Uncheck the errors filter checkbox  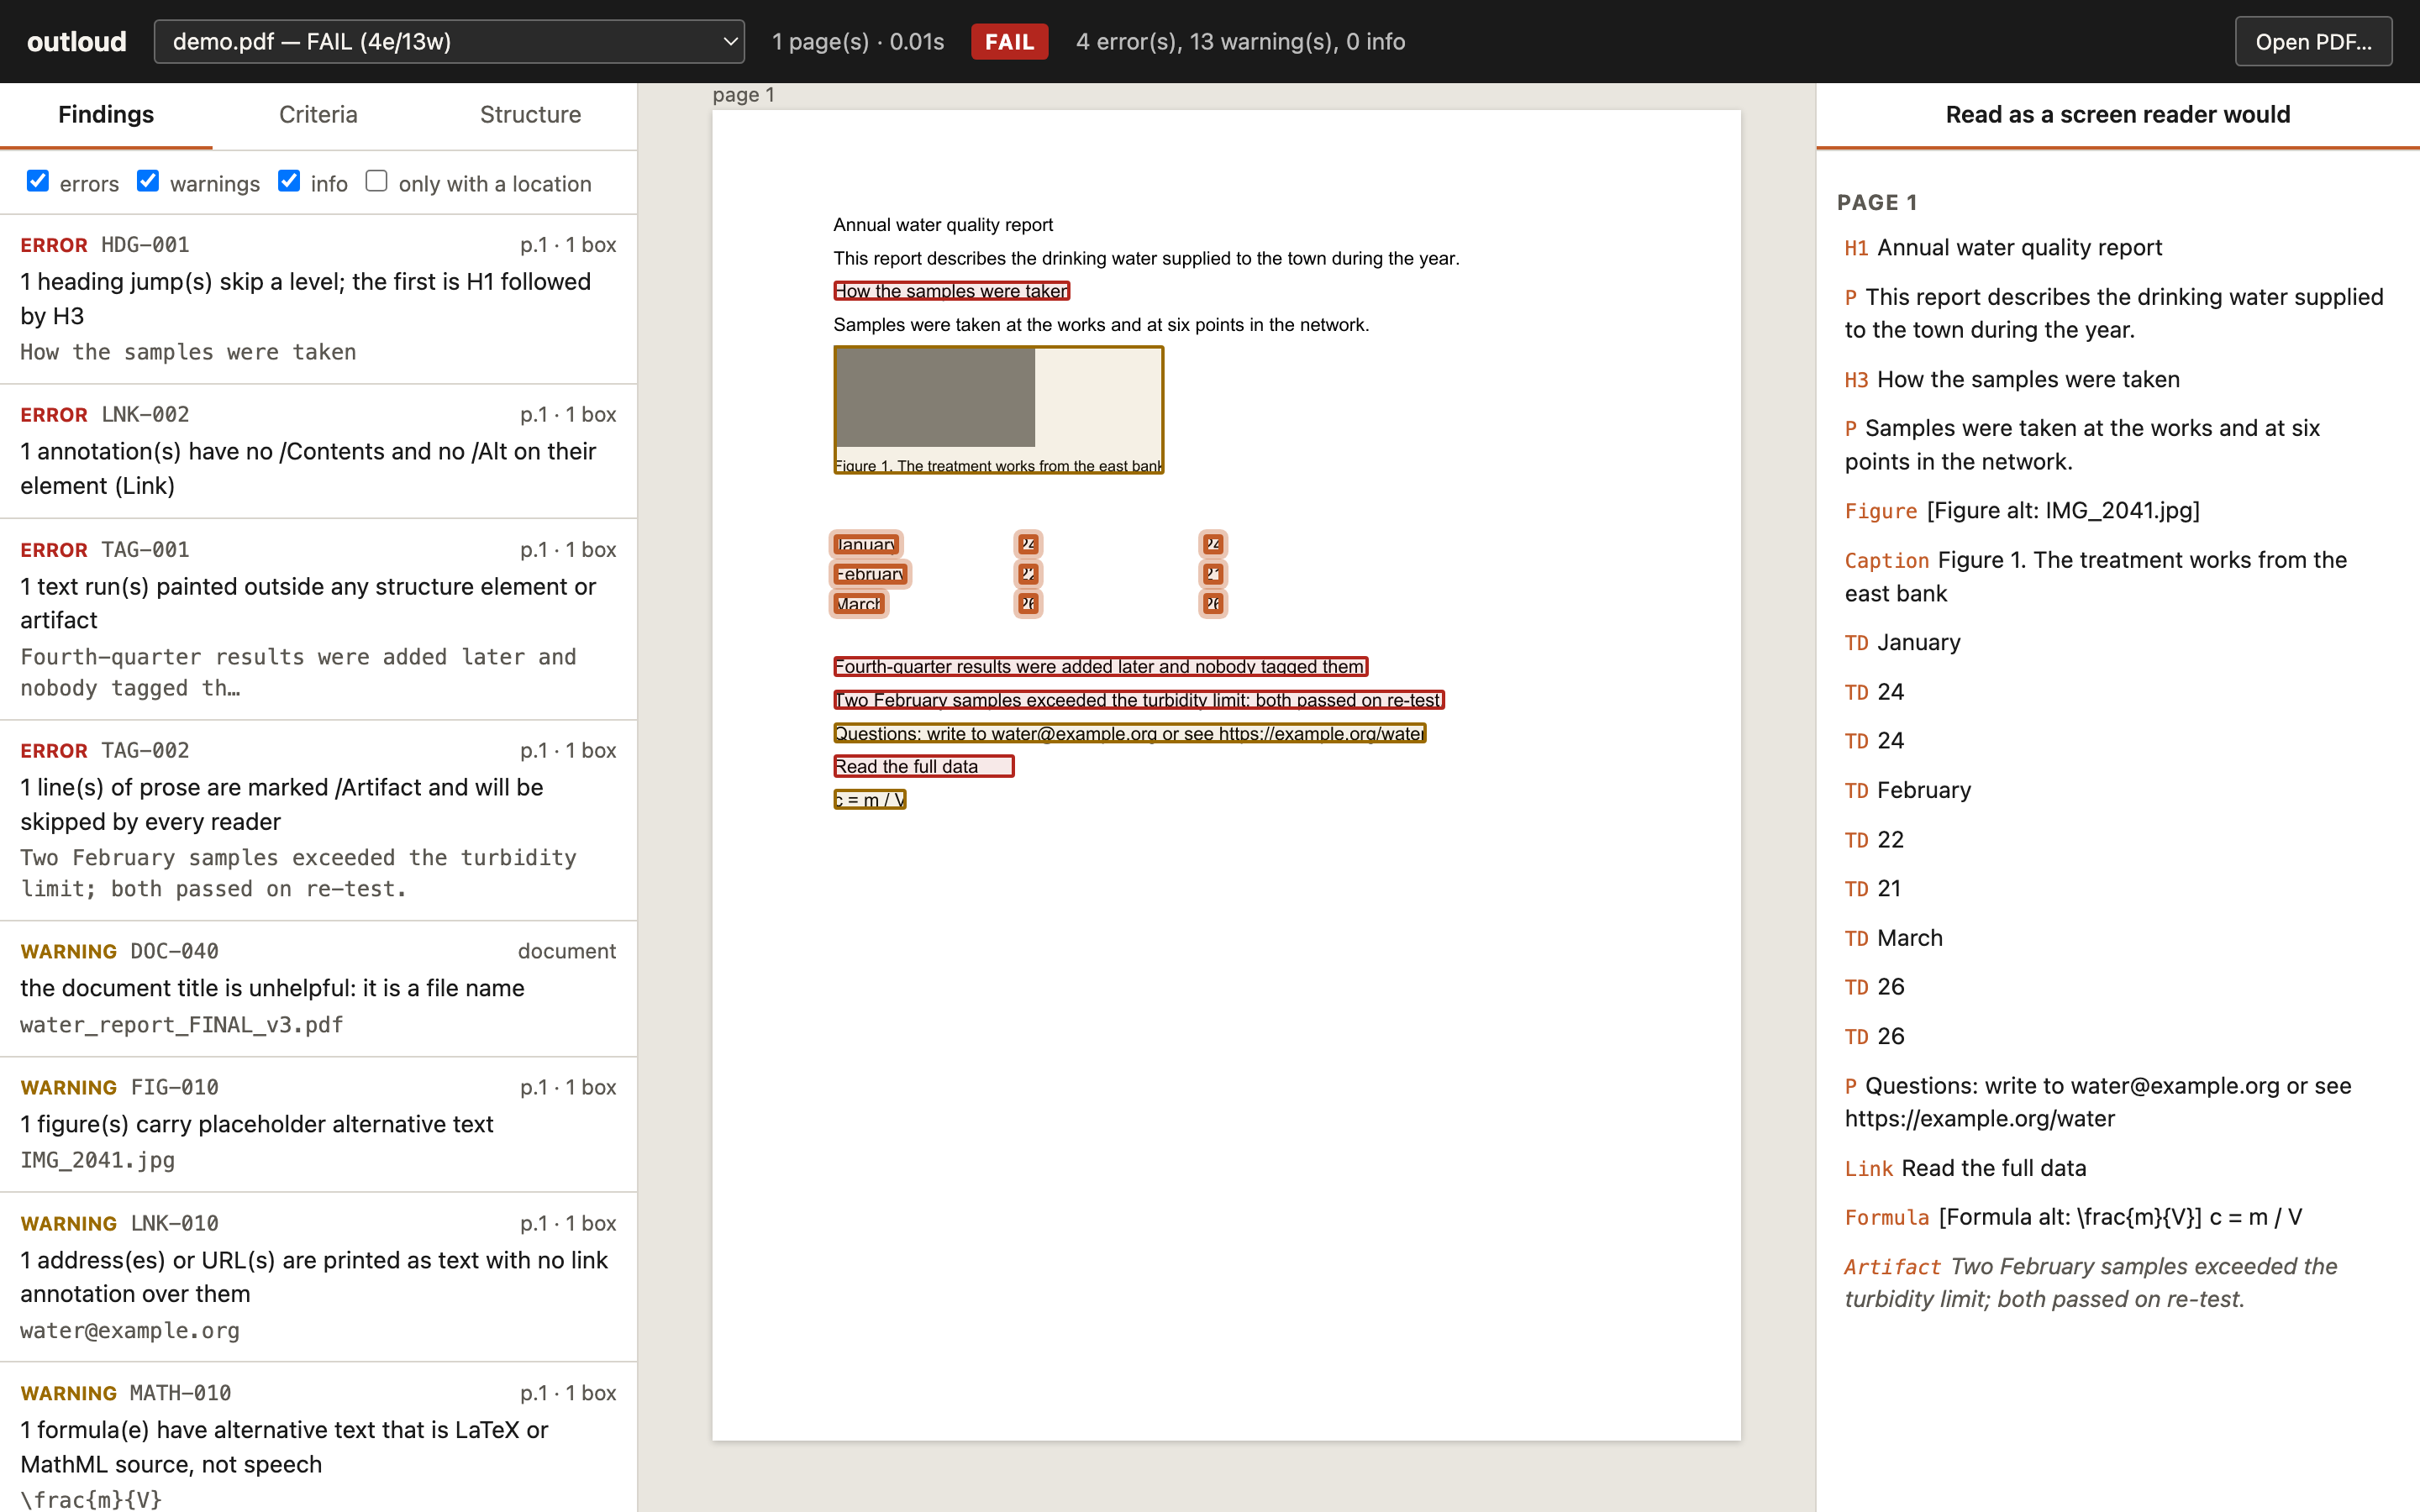point(38,181)
